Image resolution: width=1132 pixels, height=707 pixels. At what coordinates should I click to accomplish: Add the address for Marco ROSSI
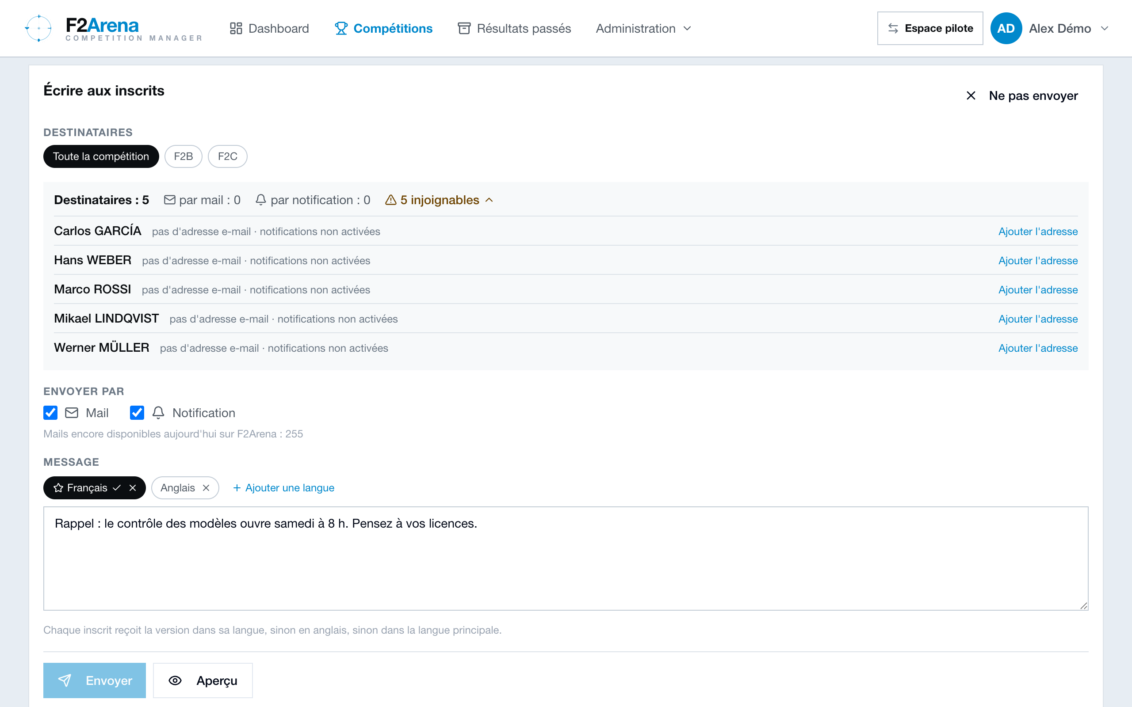[x=1038, y=290]
